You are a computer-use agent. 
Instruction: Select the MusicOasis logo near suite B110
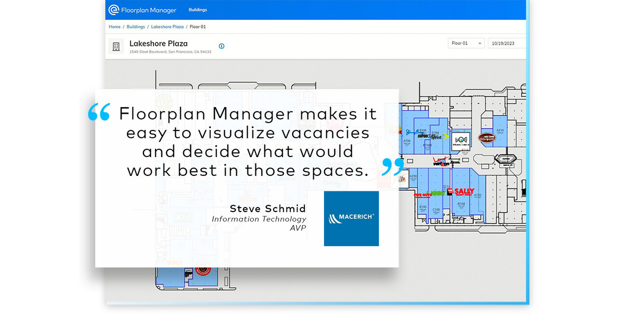[460, 140]
